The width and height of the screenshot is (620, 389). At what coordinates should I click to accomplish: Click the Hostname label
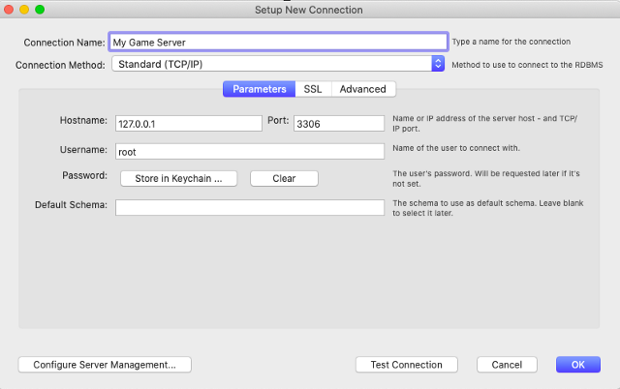pyautogui.click(x=83, y=120)
